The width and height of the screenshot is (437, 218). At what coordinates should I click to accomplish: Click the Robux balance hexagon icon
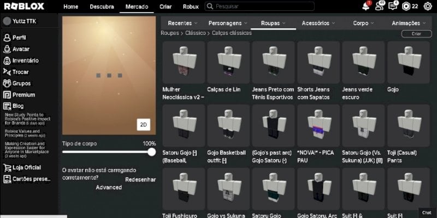[x=406, y=7]
